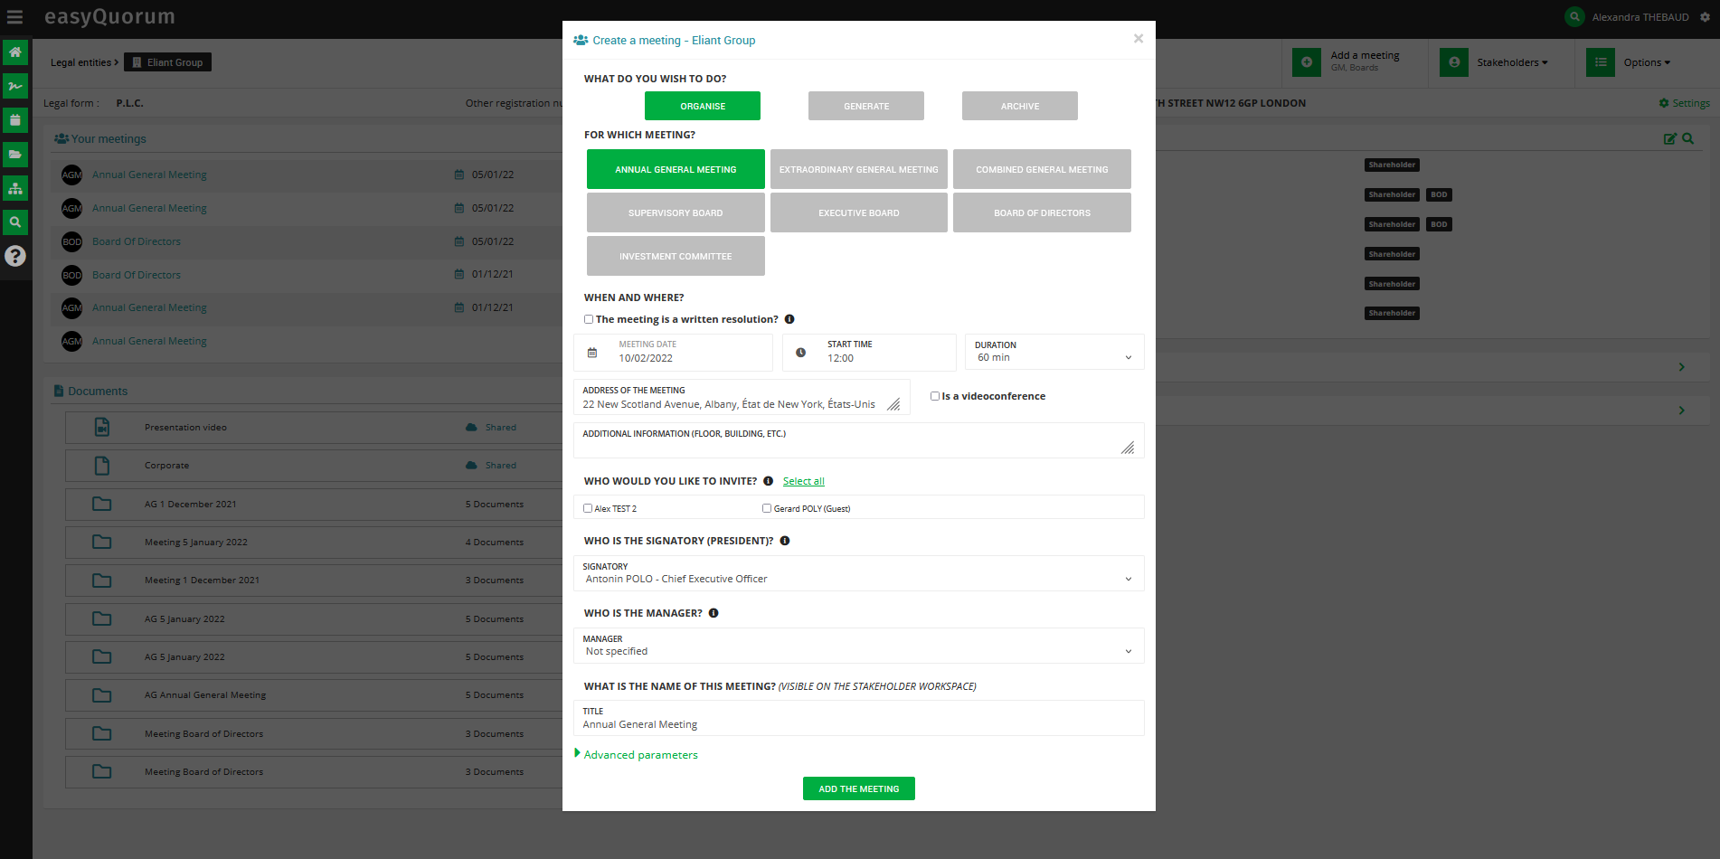The image size is (1720, 859).
Task: Click the info icon next to signatory question
Action: pos(785,541)
